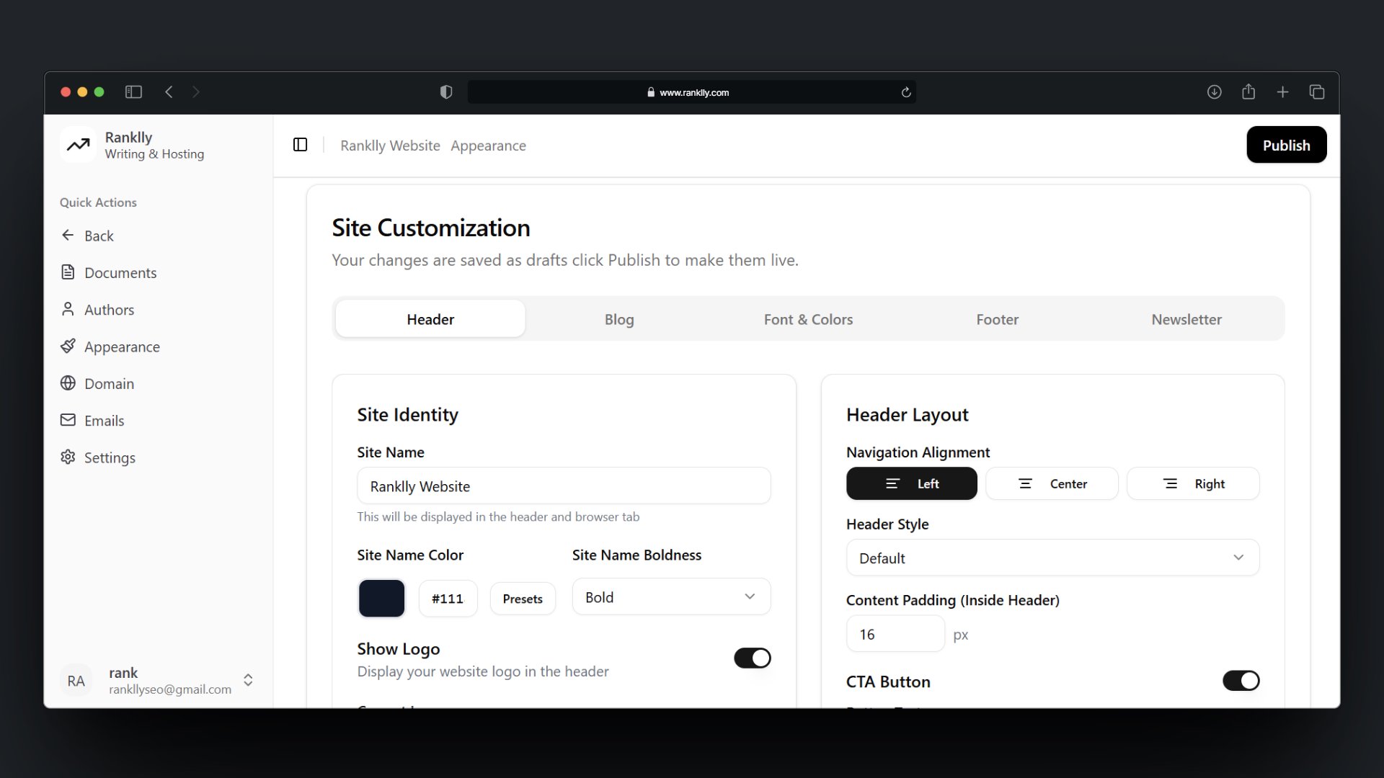Click the Publish button
This screenshot has height=778, width=1384.
(1286, 145)
